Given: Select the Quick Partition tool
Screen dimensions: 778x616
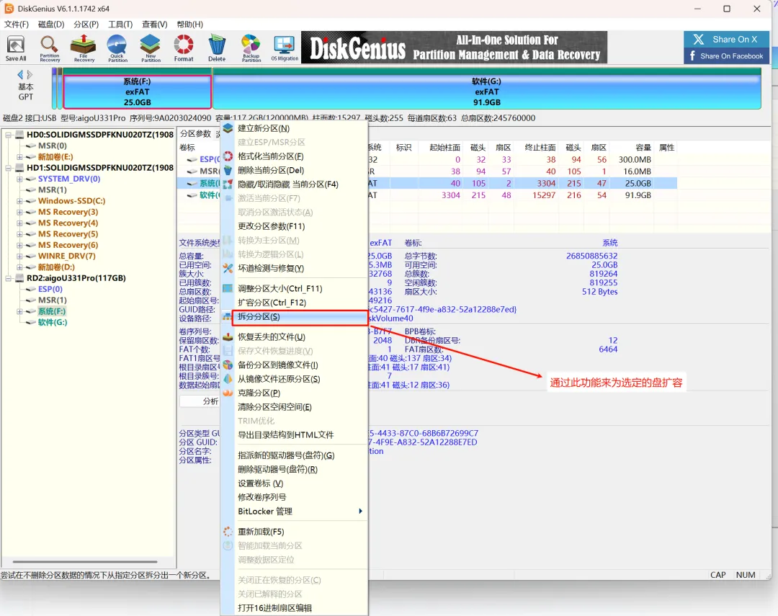Looking at the screenshot, I should click(x=117, y=49).
